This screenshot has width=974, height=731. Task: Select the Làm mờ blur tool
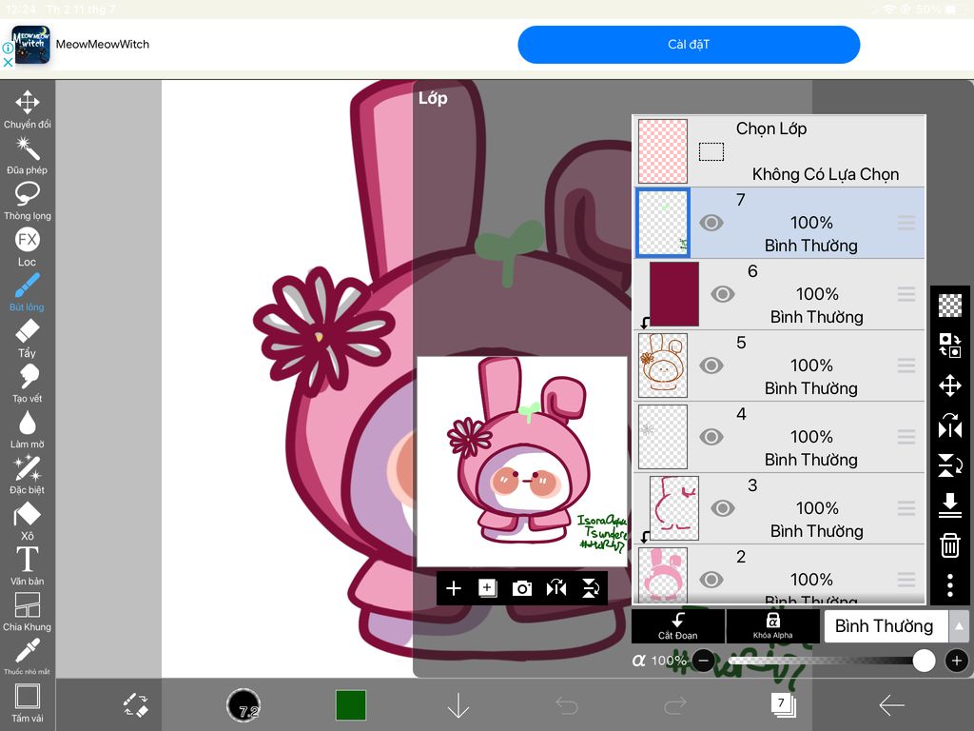coord(28,429)
